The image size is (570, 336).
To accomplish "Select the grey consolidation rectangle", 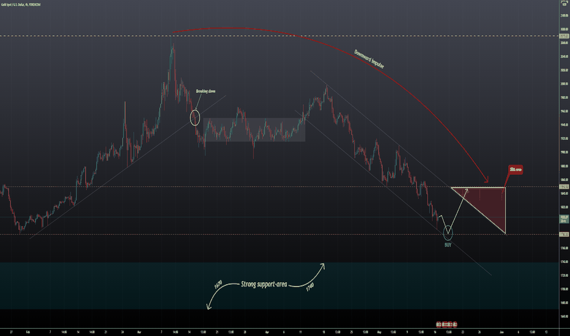I will click(x=254, y=130).
